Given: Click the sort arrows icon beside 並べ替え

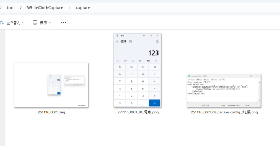Looking at the screenshot, I should click(x=2, y=22).
